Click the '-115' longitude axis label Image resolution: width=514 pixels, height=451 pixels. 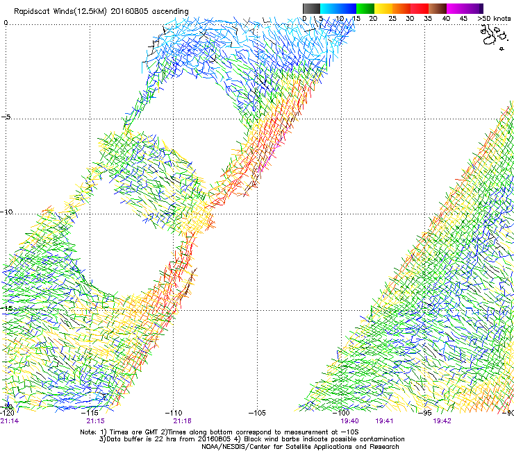coord(91,413)
